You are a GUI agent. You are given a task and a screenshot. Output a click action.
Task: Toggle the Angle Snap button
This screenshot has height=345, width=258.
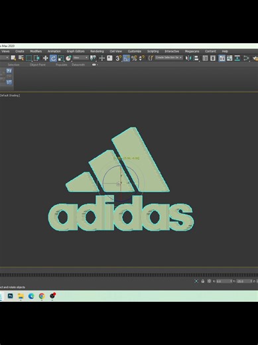coord(126,58)
